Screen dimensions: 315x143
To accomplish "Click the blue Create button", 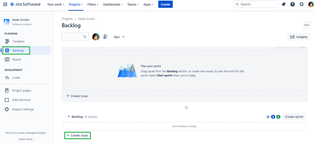I will coord(165,4).
